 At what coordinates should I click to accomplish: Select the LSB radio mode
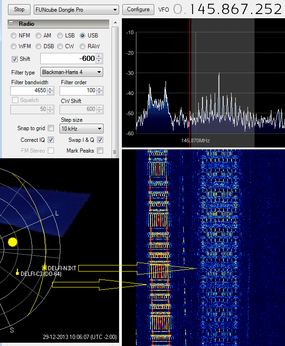[x=60, y=36]
